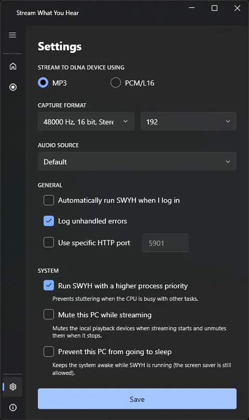Open the 48000 Hz capture format dropdown
249x420 pixels.
[x=86, y=122]
